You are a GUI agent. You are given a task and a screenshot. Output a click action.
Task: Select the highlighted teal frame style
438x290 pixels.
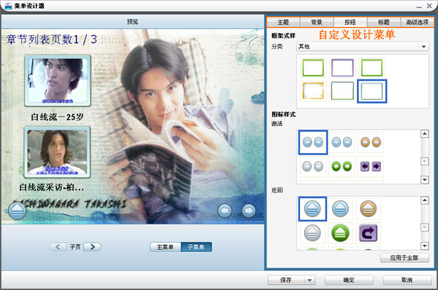pos(372,91)
